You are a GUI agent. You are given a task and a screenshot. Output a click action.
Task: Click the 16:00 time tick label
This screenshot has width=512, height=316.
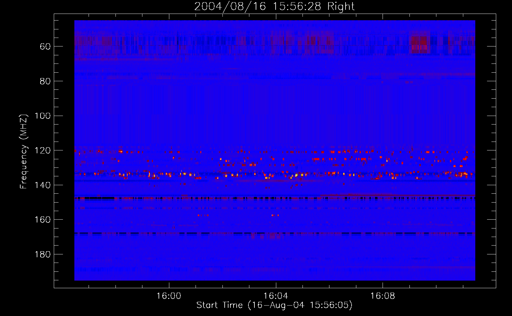(x=169, y=296)
